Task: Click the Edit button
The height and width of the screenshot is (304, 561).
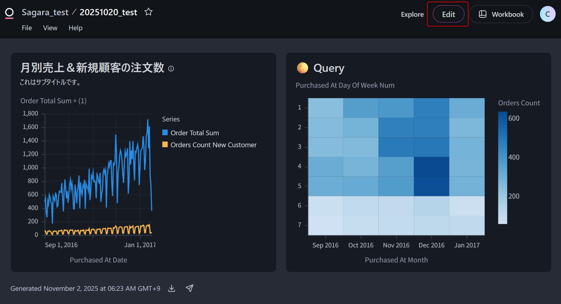Action: pyautogui.click(x=448, y=14)
